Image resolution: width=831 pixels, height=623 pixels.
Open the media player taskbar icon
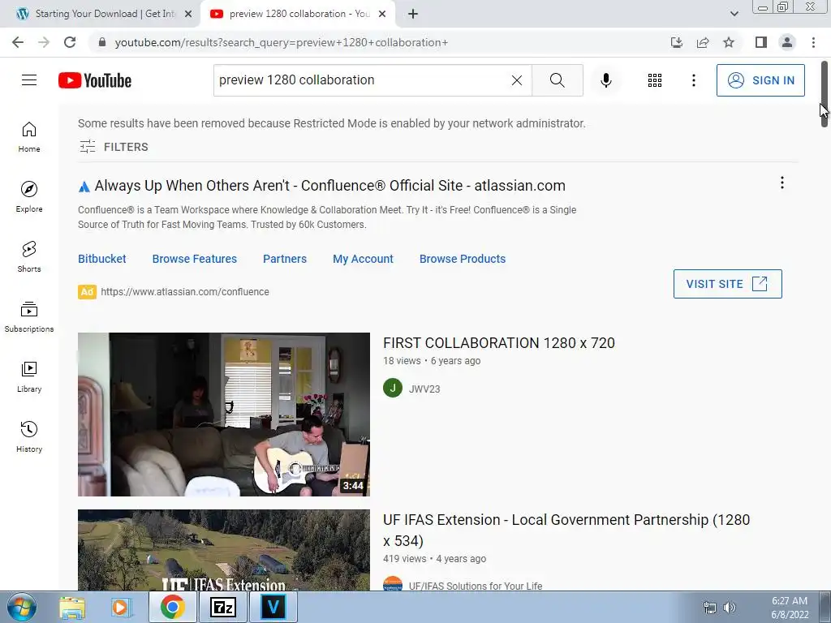(120, 607)
